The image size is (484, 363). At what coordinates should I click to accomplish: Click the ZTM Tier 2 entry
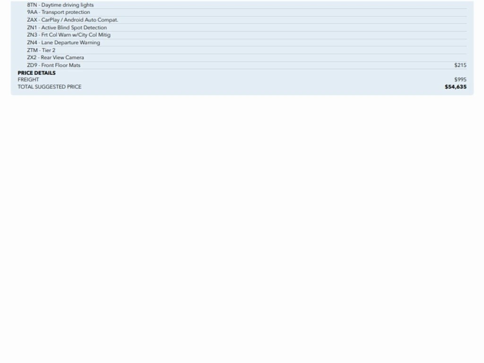(x=41, y=50)
